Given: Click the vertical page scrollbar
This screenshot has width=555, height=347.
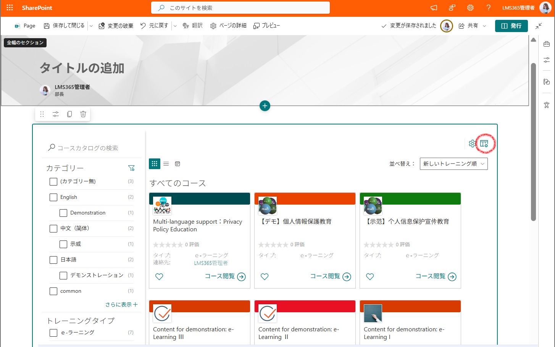Looking at the screenshot, I should click(534, 141).
